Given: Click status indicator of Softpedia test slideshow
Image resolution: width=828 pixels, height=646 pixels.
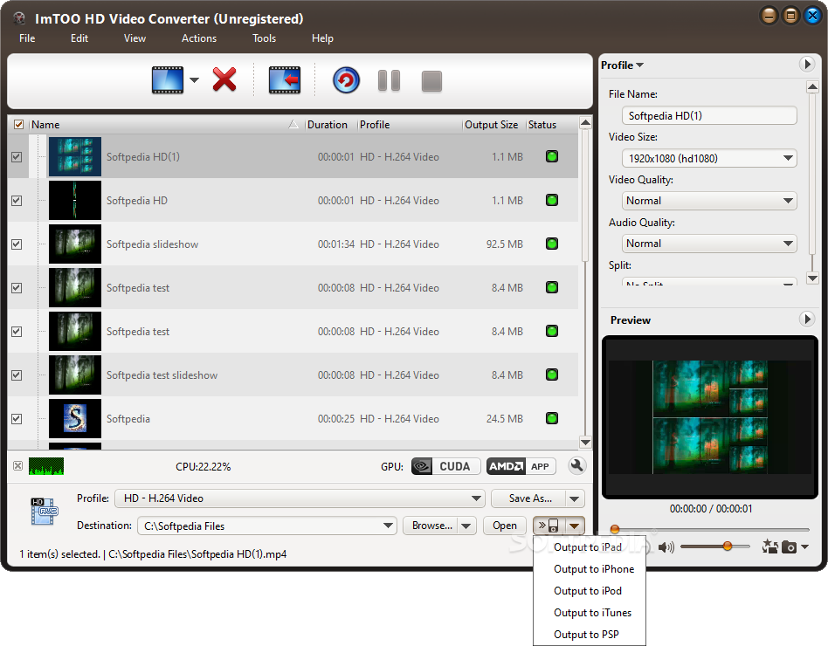Looking at the screenshot, I should point(552,375).
